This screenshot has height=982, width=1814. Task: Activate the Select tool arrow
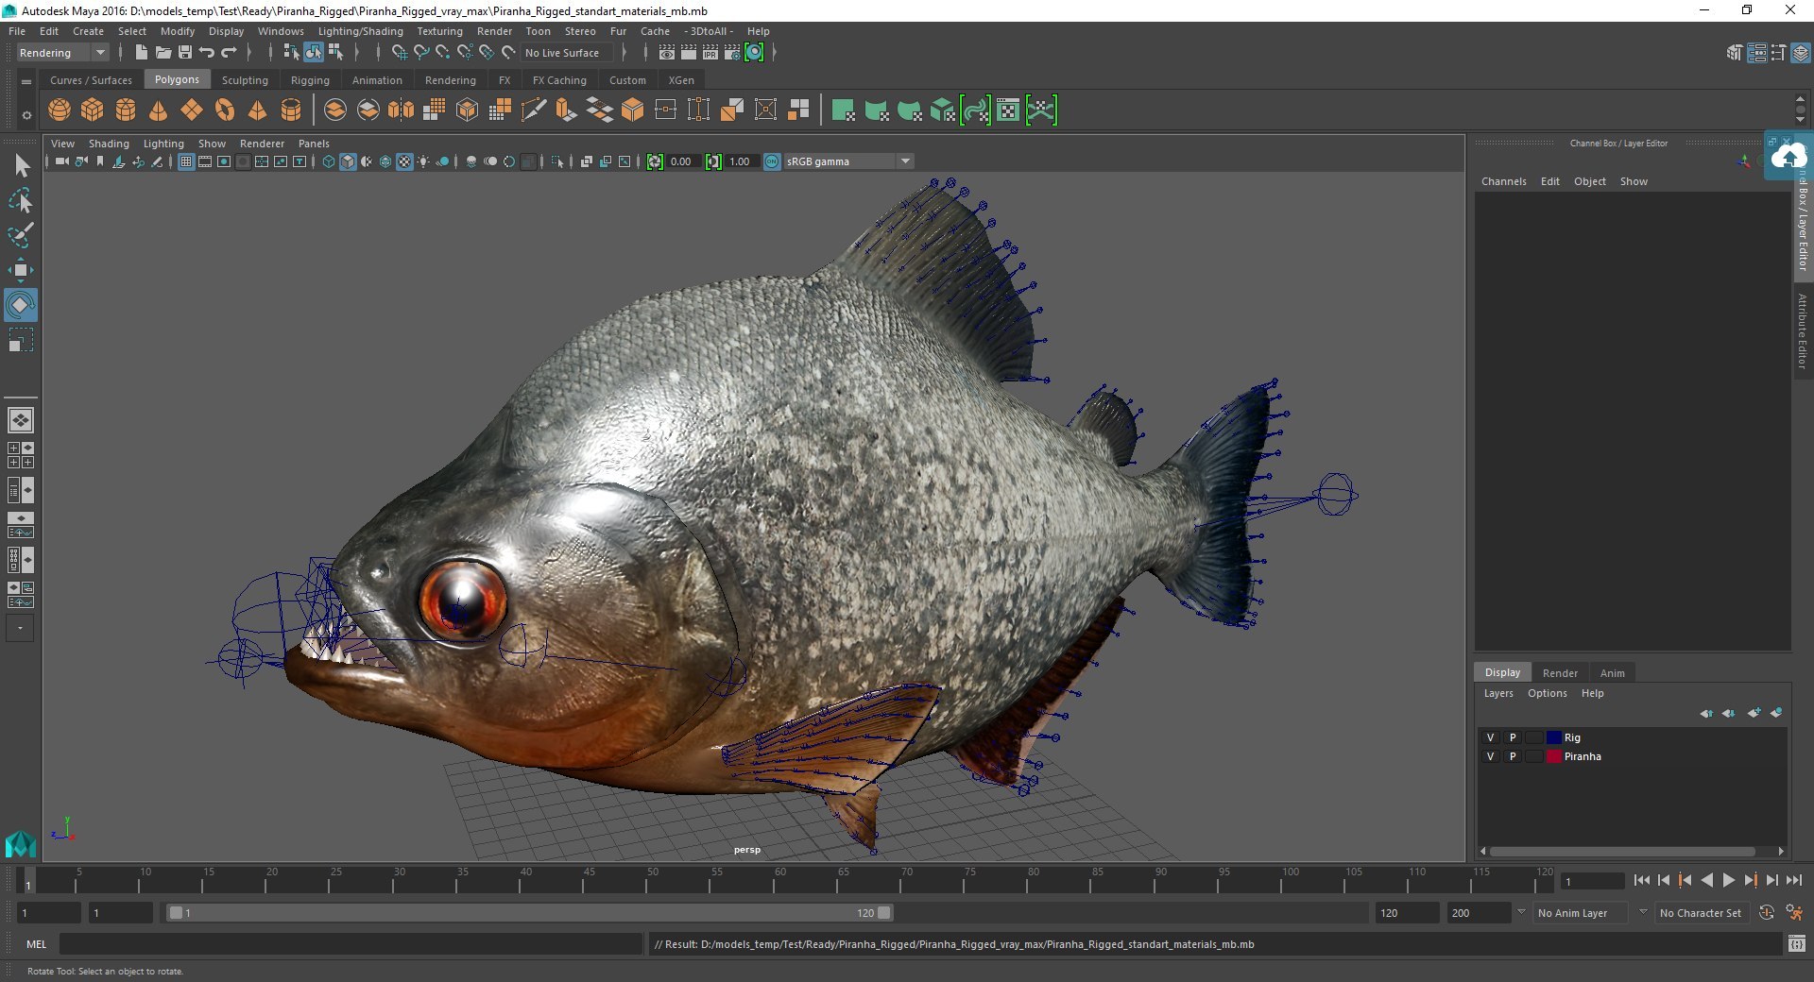point(21,166)
